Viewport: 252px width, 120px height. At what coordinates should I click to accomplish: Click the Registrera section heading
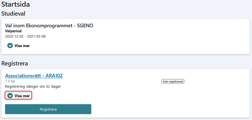15,64
